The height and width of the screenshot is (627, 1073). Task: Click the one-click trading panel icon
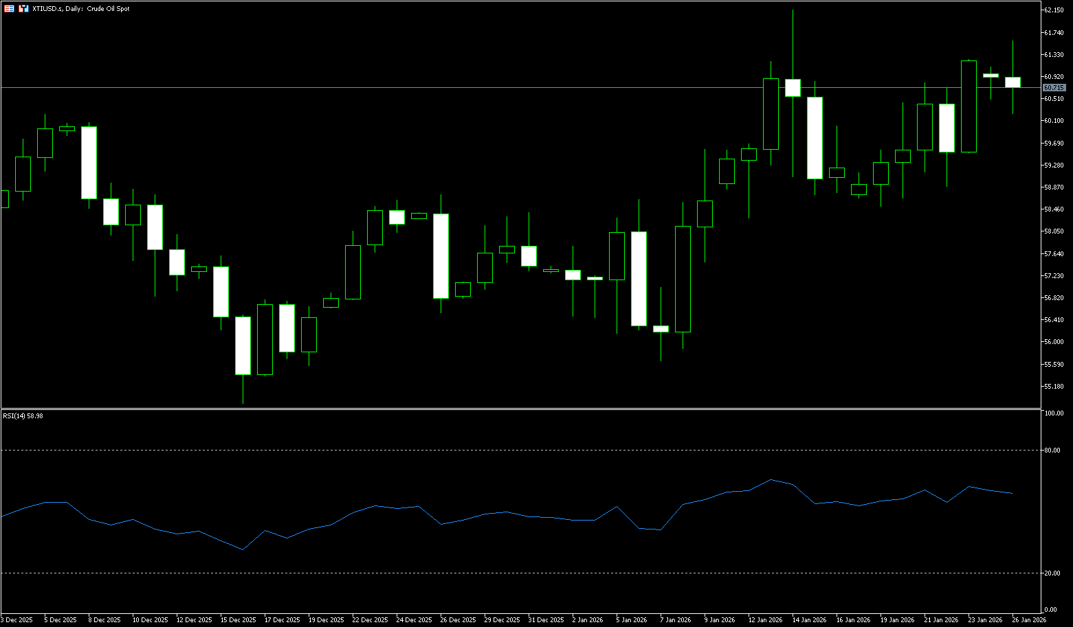click(x=9, y=9)
